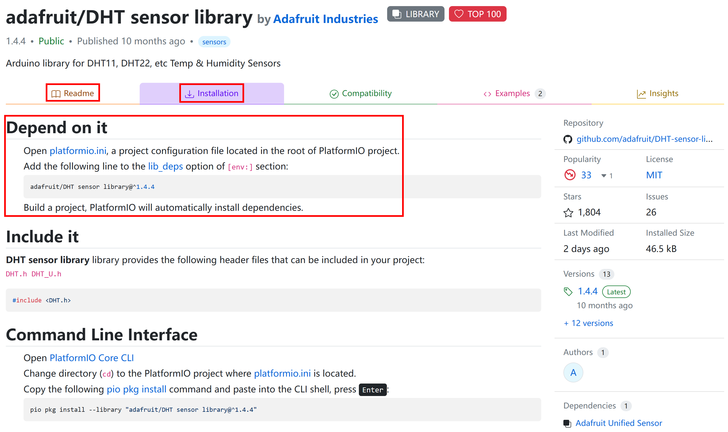This screenshot has height=432, width=728.
Task: Click the Adafruit Unified Sensor dependency icon
Action: [567, 423]
